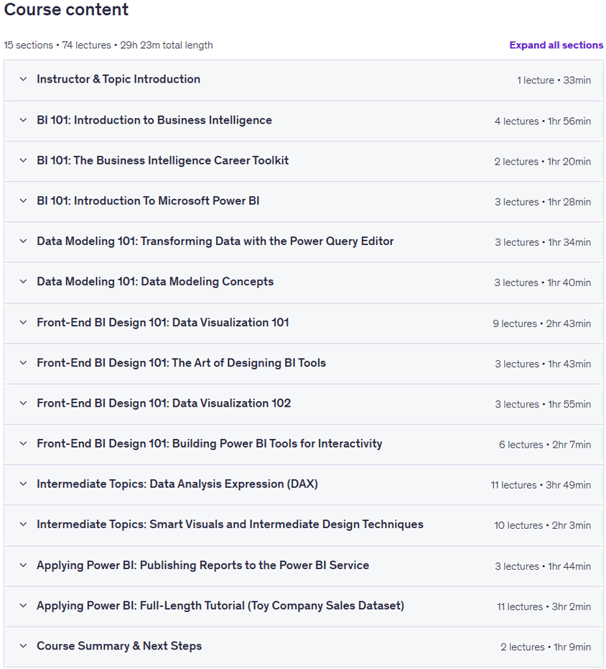Expand chevron for Smart Visuals and Intermediate Design

tap(24, 524)
